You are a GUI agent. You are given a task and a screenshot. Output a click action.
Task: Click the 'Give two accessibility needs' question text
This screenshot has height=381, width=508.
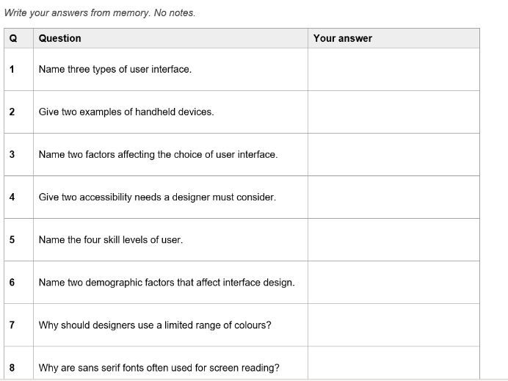click(x=157, y=197)
